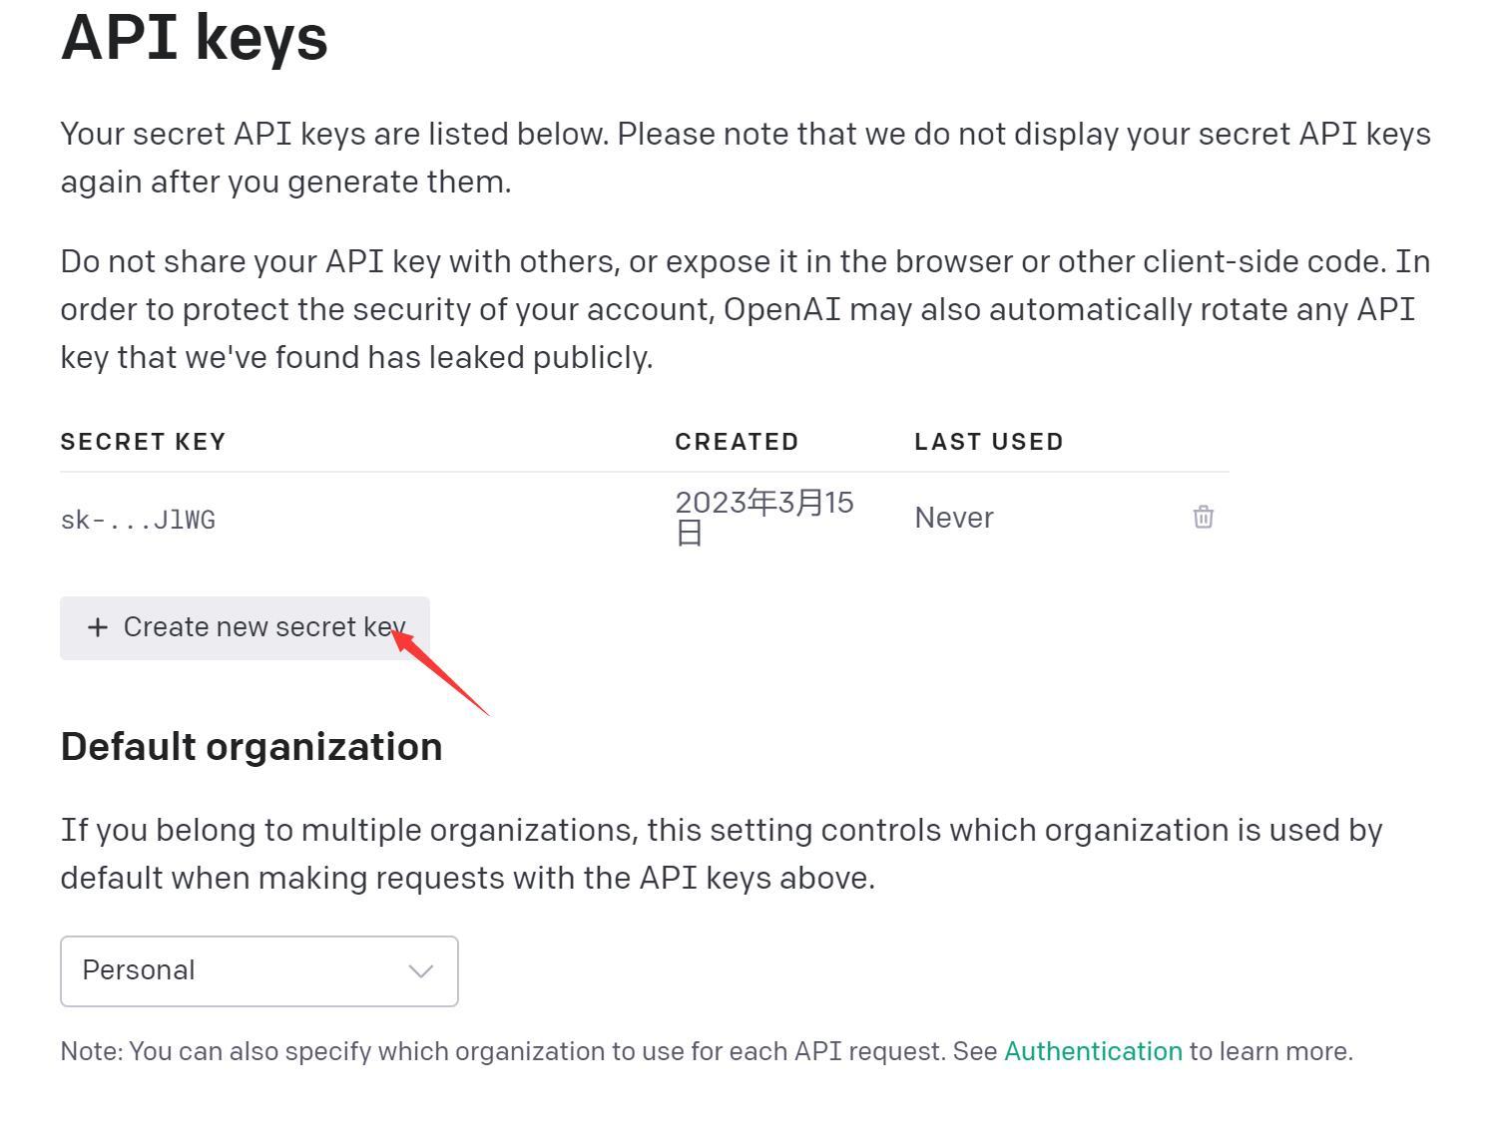This screenshot has width=1506, height=1130.
Task: Click the API keys page heading
Action: 195,38
